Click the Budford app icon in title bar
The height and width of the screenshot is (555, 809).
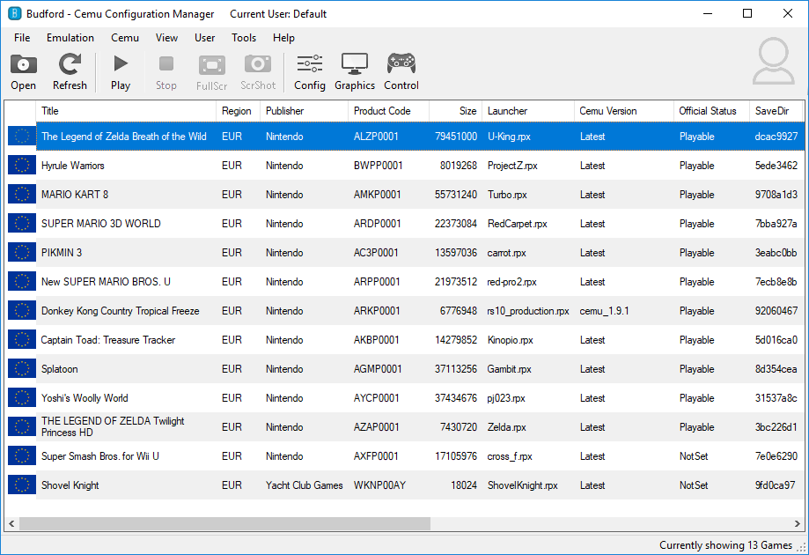[14, 13]
